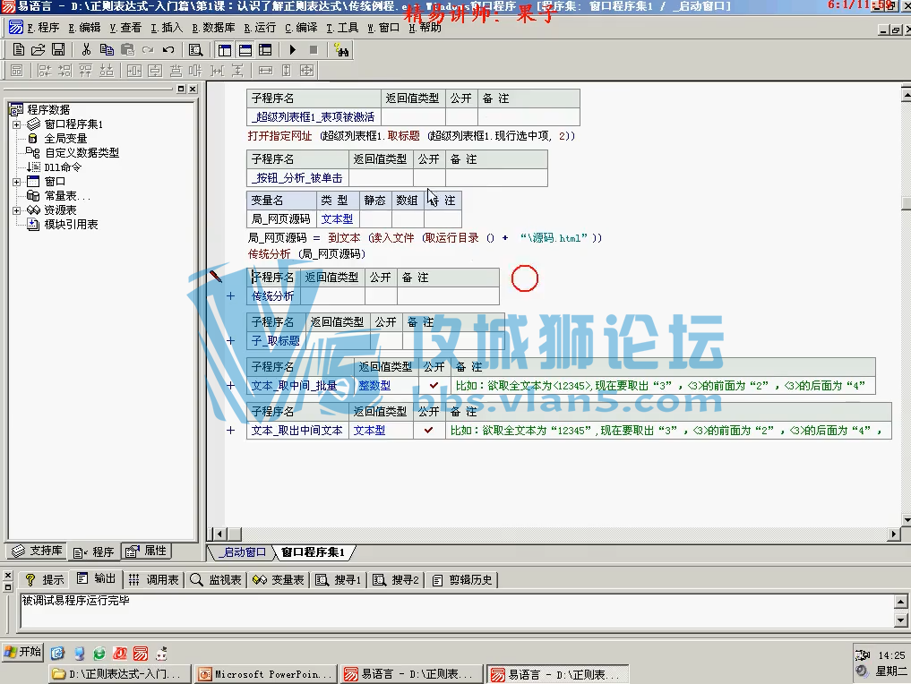
Task: Uncheck 公开 for 文本_取中间_批量
Action: click(x=434, y=386)
